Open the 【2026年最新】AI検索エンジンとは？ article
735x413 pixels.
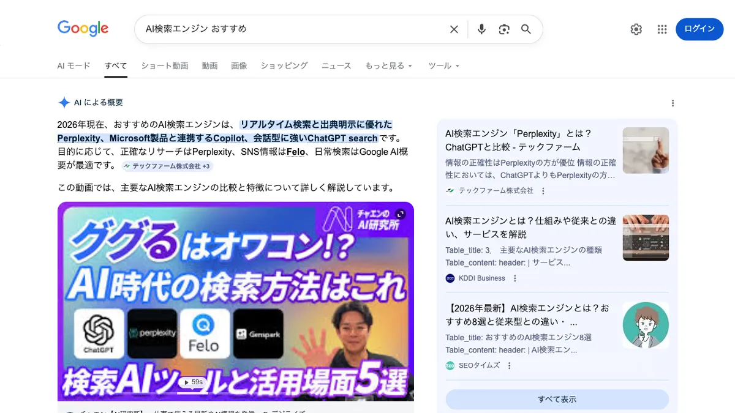(527, 315)
